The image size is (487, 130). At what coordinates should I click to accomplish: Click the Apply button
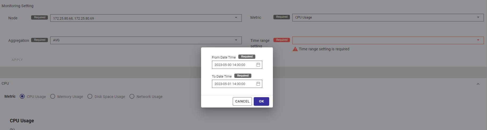pos(17,60)
